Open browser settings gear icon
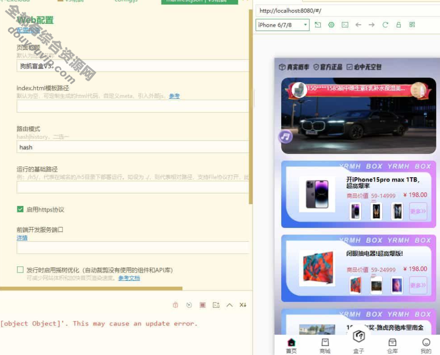440x355 pixels. (x=332, y=25)
